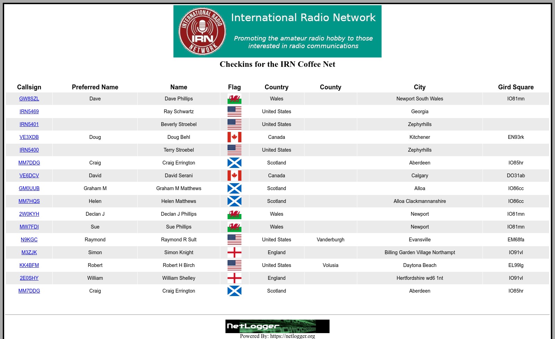Viewport: 555px width, 339px height.
Task: Visit the KK4BFM callsign link
Action: point(29,265)
